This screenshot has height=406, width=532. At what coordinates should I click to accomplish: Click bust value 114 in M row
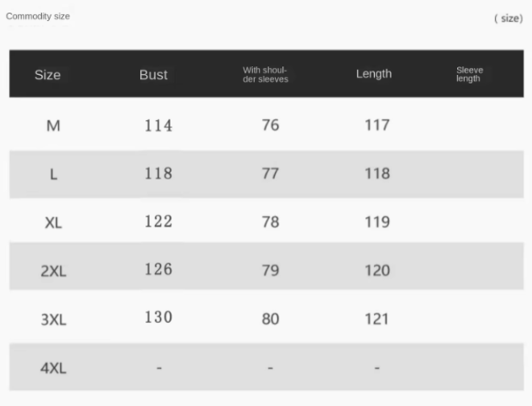pos(159,125)
